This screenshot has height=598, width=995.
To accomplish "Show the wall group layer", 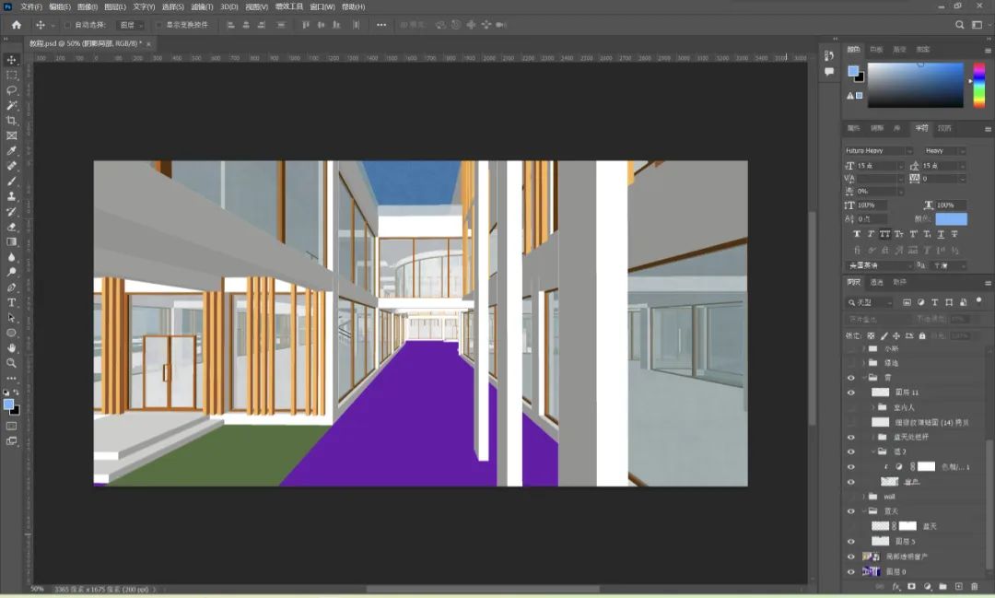I will pyautogui.click(x=851, y=497).
